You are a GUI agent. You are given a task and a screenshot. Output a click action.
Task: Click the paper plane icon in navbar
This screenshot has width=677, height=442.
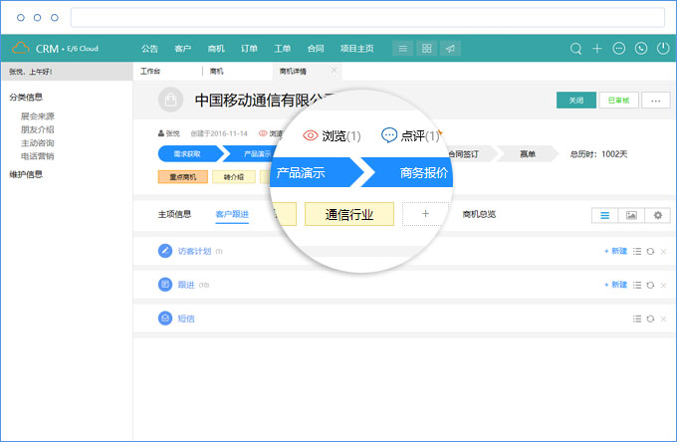pyautogui.click(x=450, y=48)
